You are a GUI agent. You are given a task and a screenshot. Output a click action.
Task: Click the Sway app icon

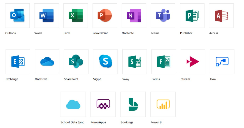click(135, 61)
